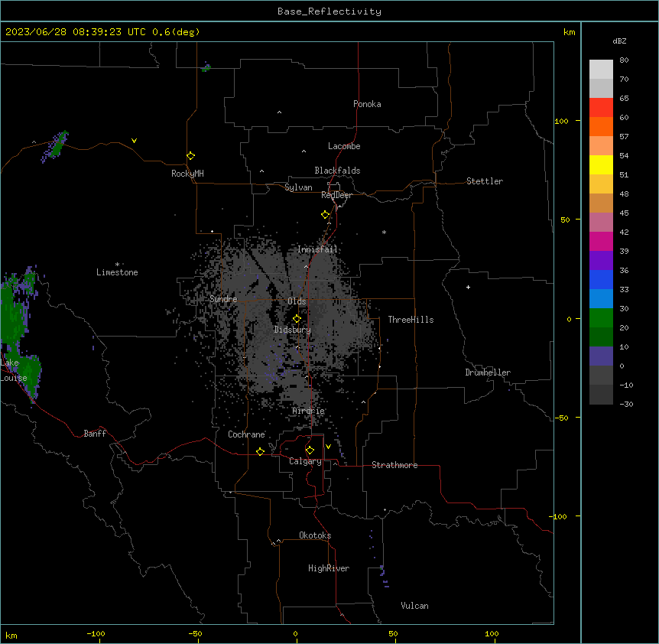This screenshot has height=644, width=659.
Task: Click the Sylvan label
Action: tap(298, 187)
